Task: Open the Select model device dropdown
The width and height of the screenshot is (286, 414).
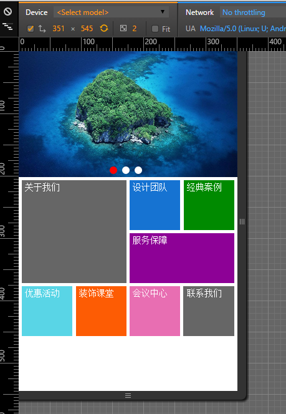Action: (x=111, y=12)
